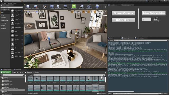
Task: Open the Filters dropdown in Output Log
Action: click(110, 40)
